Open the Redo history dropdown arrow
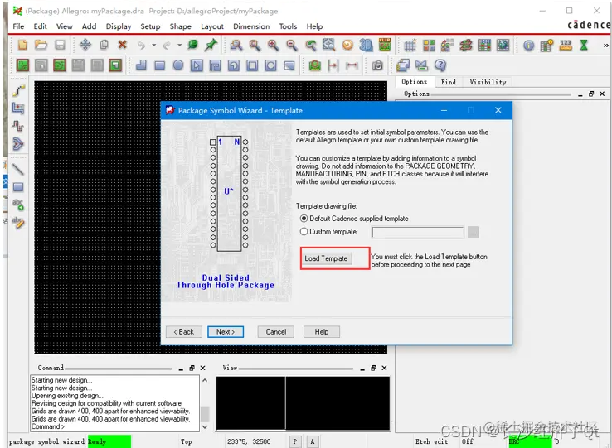The image size is (612, 448). pos(180,46)
